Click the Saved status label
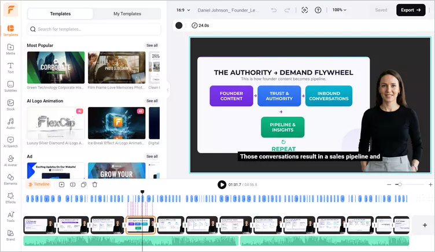 381,10
